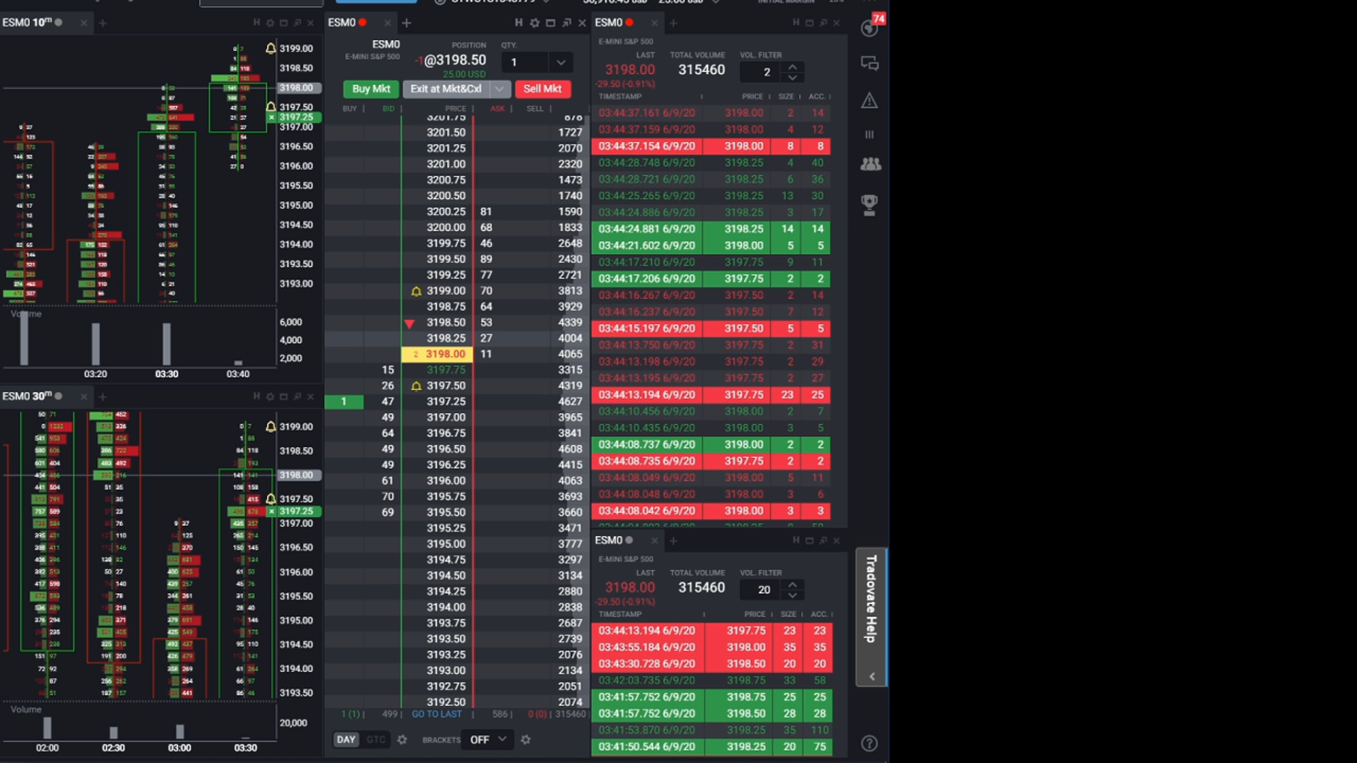Click the vertical bars icon in sidebar
The height and width of the screenshot is (763, 1357).
(x=870, y=135)
